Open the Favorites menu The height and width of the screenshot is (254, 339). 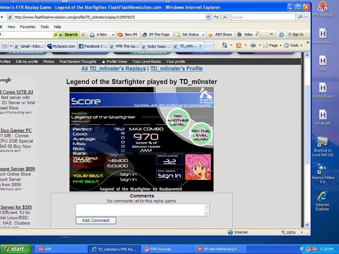pos(28,27)
